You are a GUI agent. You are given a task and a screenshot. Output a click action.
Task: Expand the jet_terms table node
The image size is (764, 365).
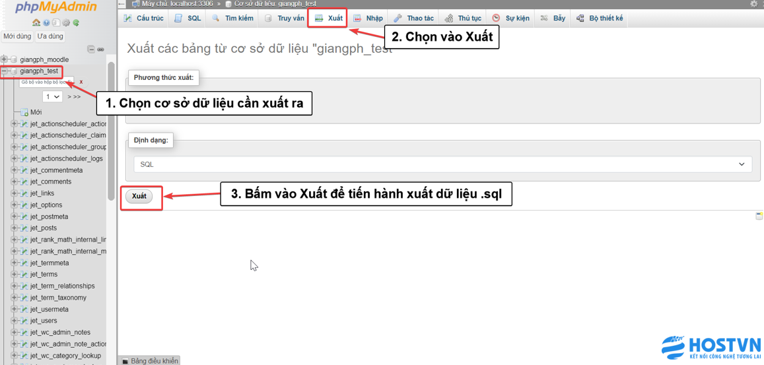14,275
